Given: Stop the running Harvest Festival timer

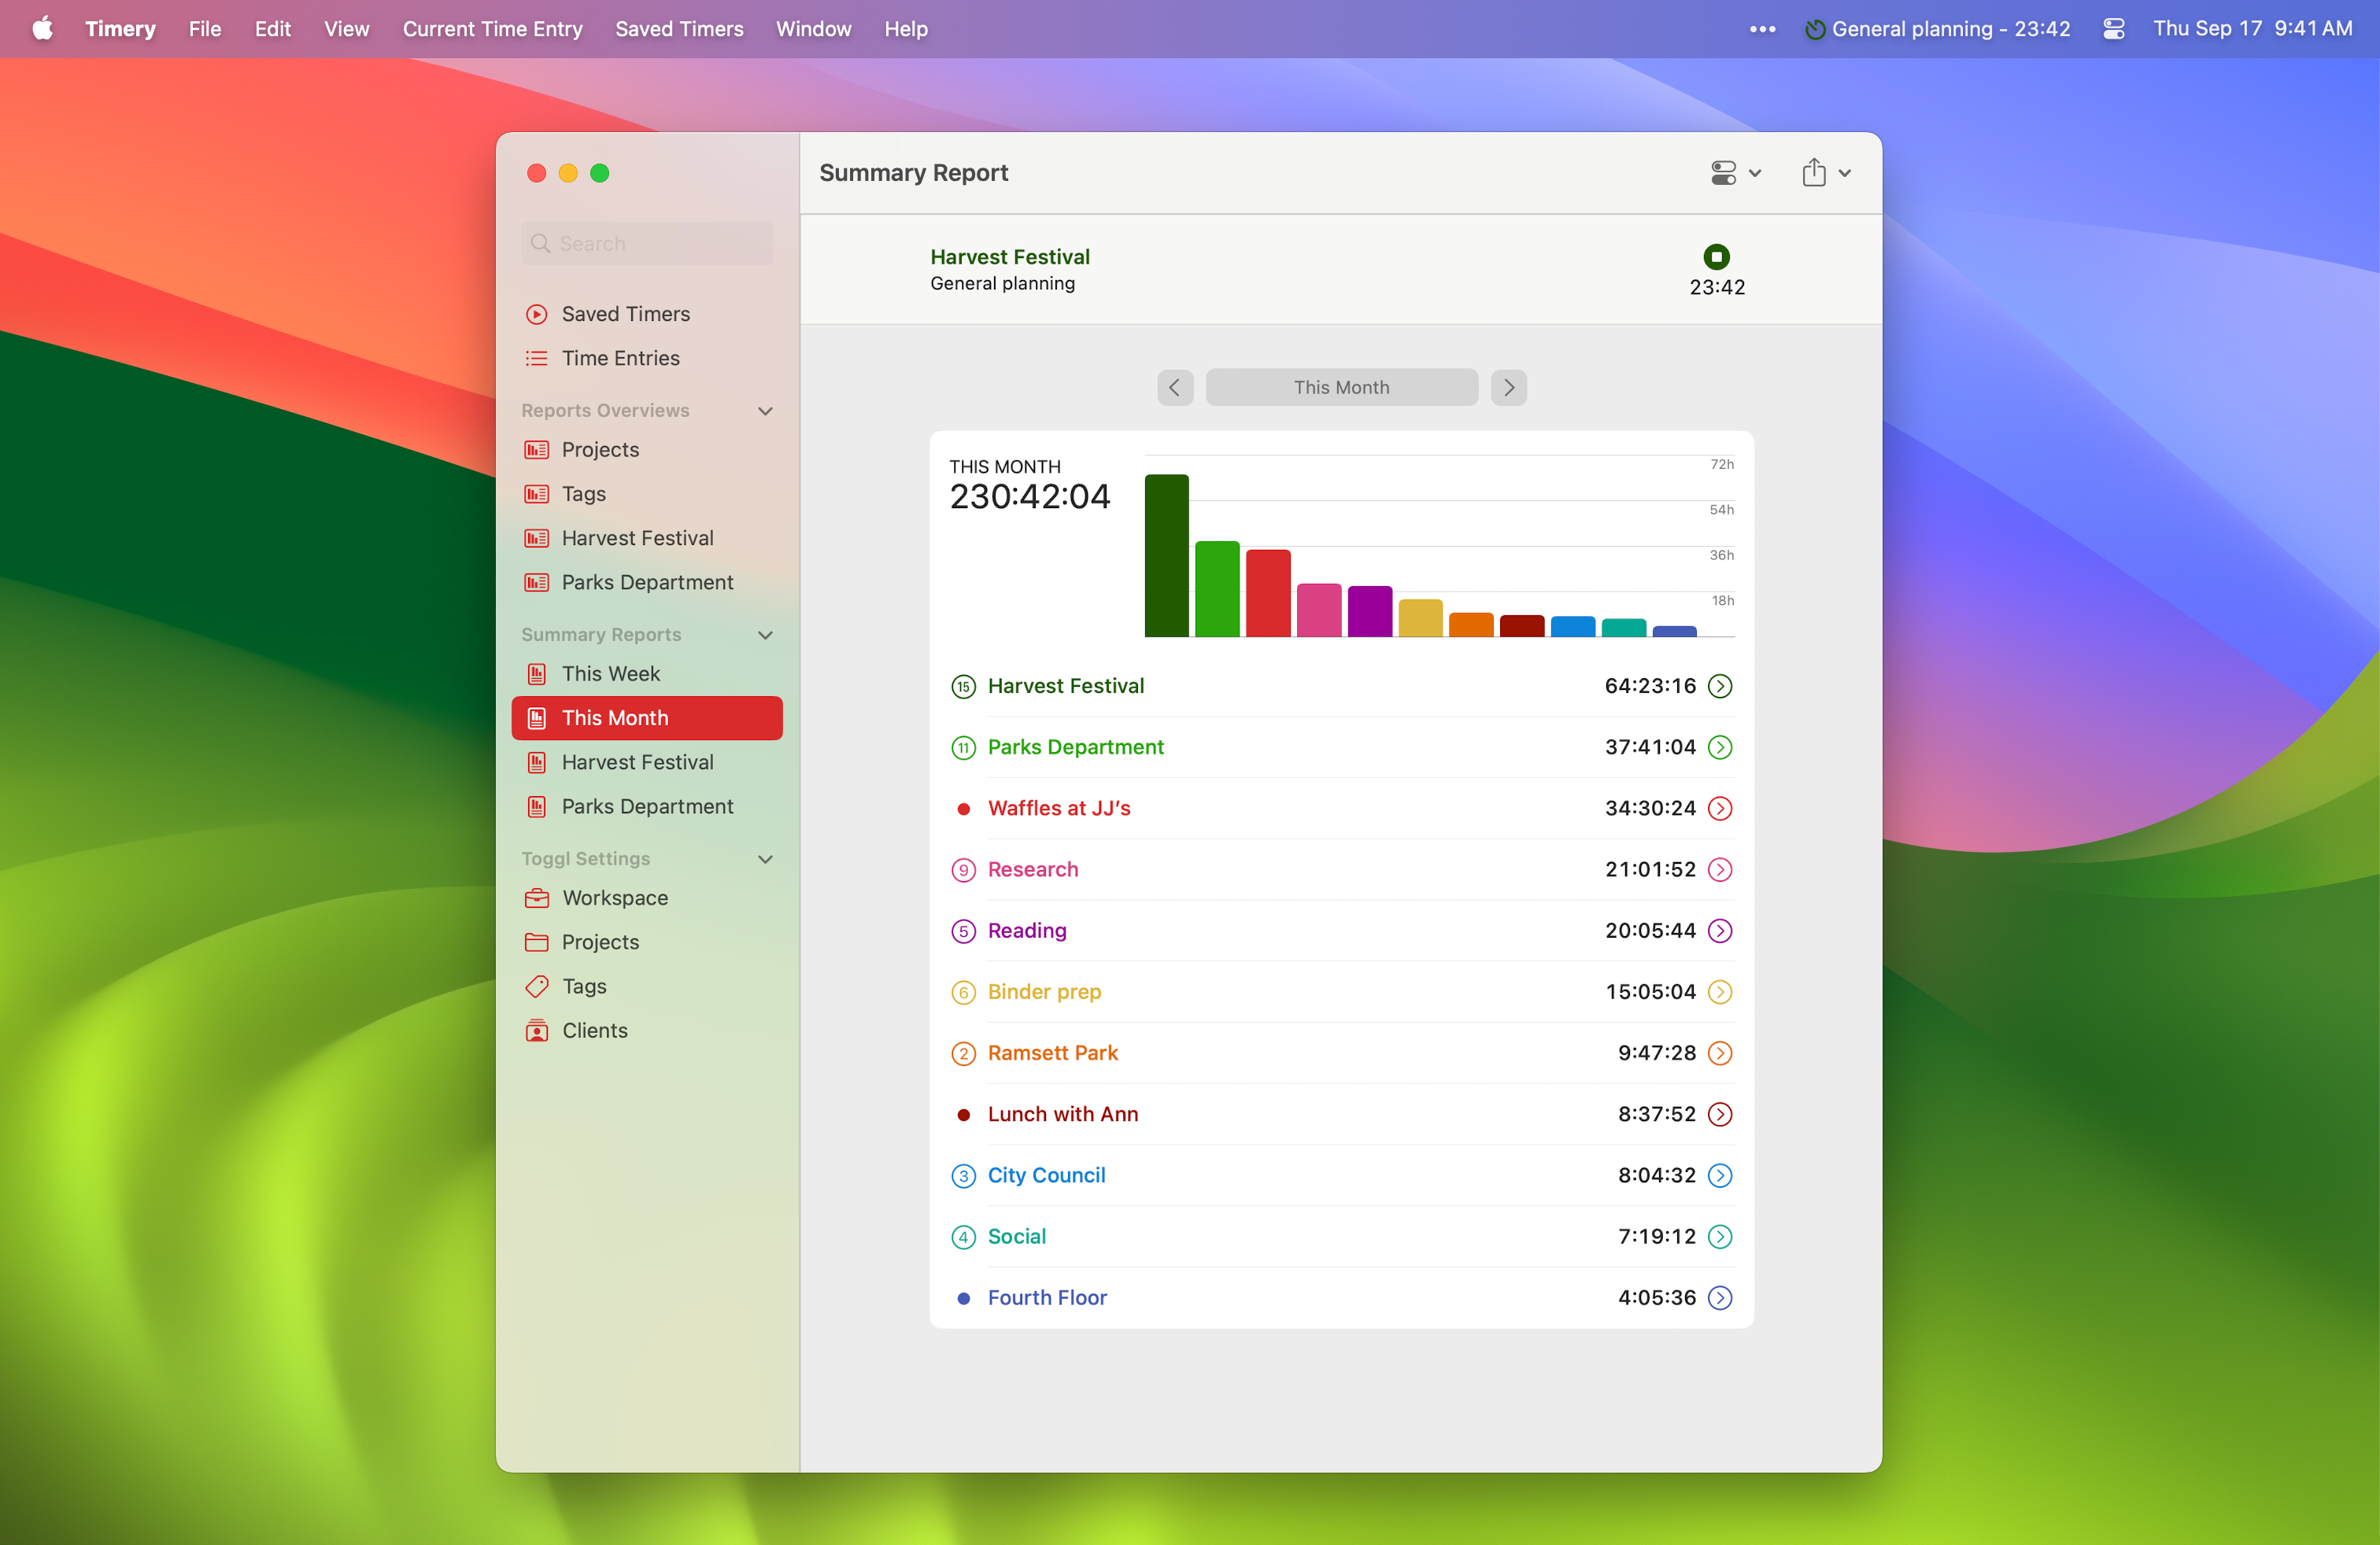Looking at the screenshot, I should (x=1716, y=256).
